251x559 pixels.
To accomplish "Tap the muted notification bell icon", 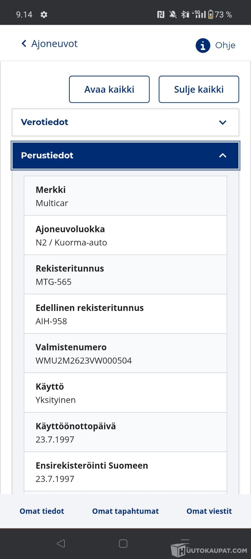I will point(173,14).
